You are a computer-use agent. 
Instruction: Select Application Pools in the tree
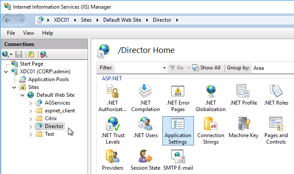48,79
